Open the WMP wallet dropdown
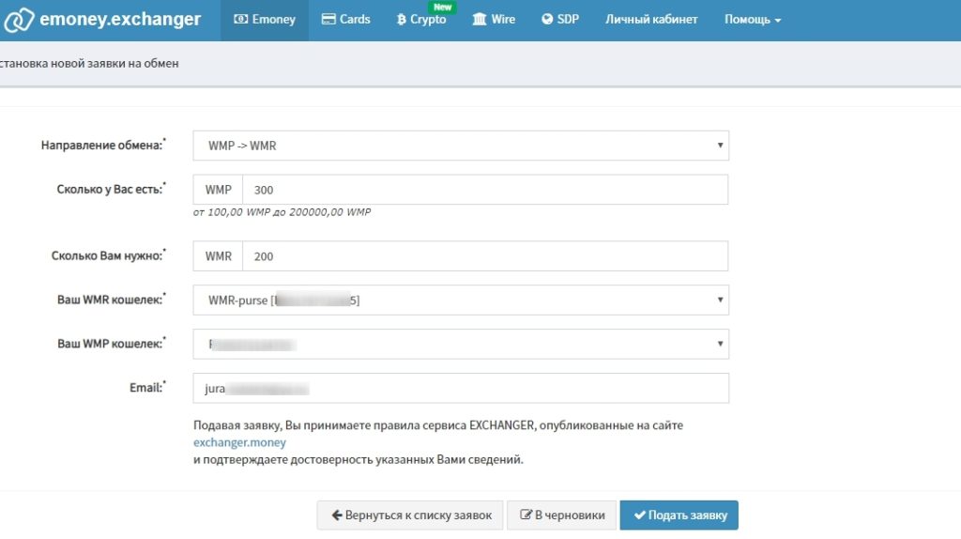This screenshot has height=539, width=961. 461,344
